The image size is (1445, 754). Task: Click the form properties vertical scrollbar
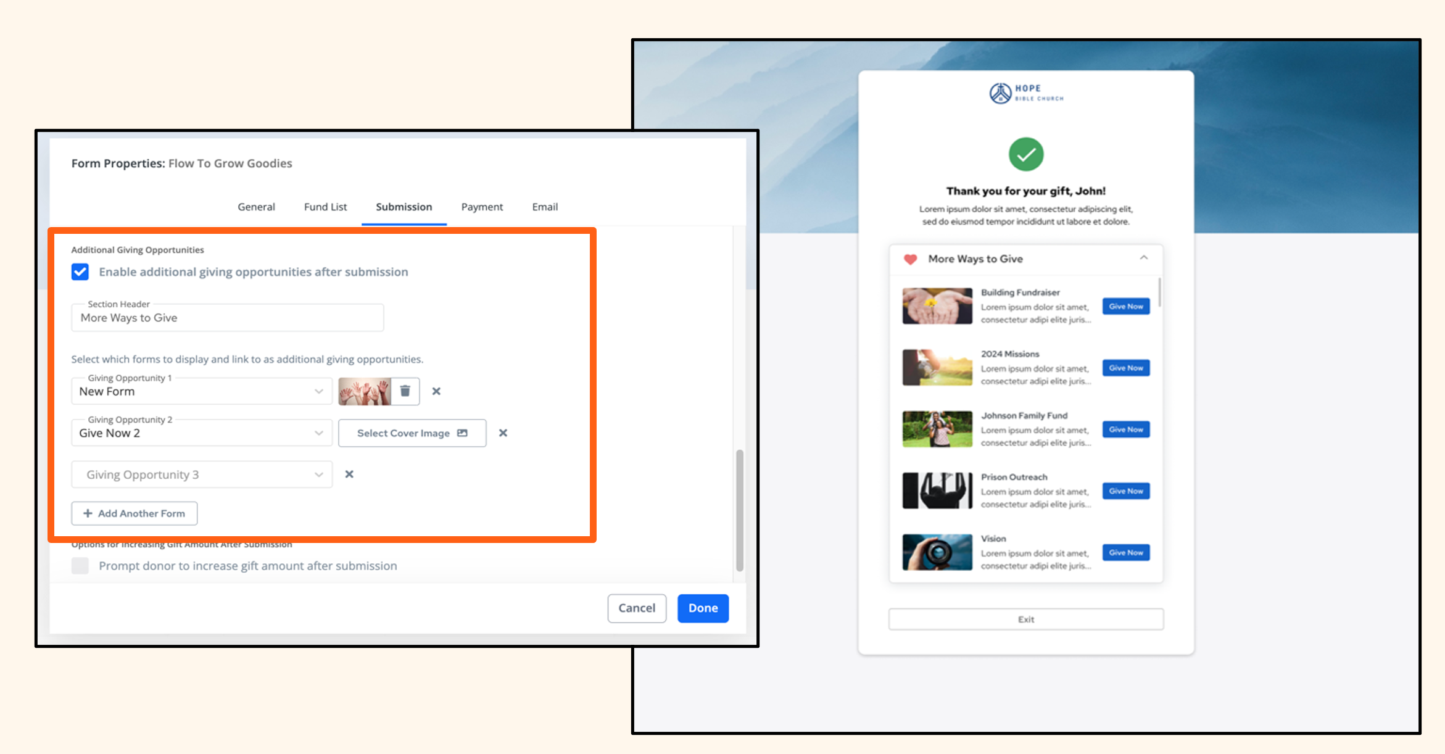coord(739,510)
